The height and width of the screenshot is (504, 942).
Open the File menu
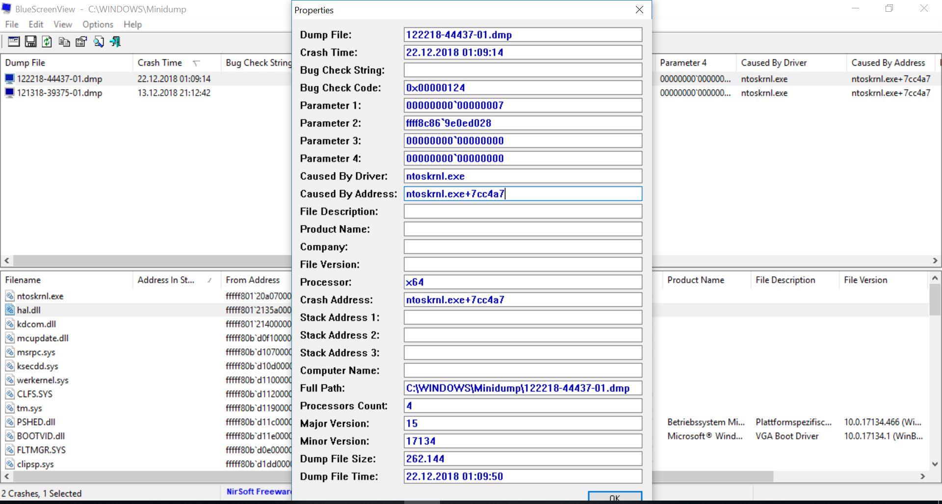click(x=12, y=25)
